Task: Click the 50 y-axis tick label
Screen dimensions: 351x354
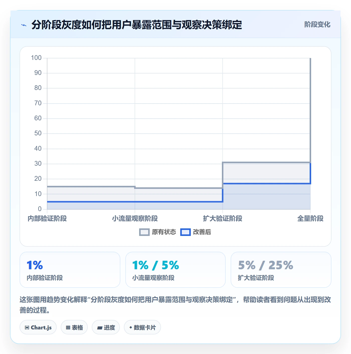Action: point(38,133)
